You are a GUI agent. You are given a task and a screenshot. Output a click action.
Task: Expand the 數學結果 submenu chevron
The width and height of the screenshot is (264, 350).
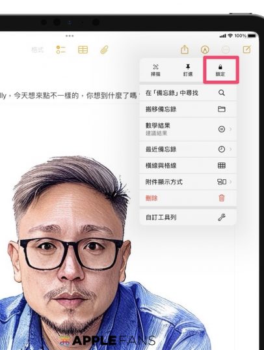231,129
